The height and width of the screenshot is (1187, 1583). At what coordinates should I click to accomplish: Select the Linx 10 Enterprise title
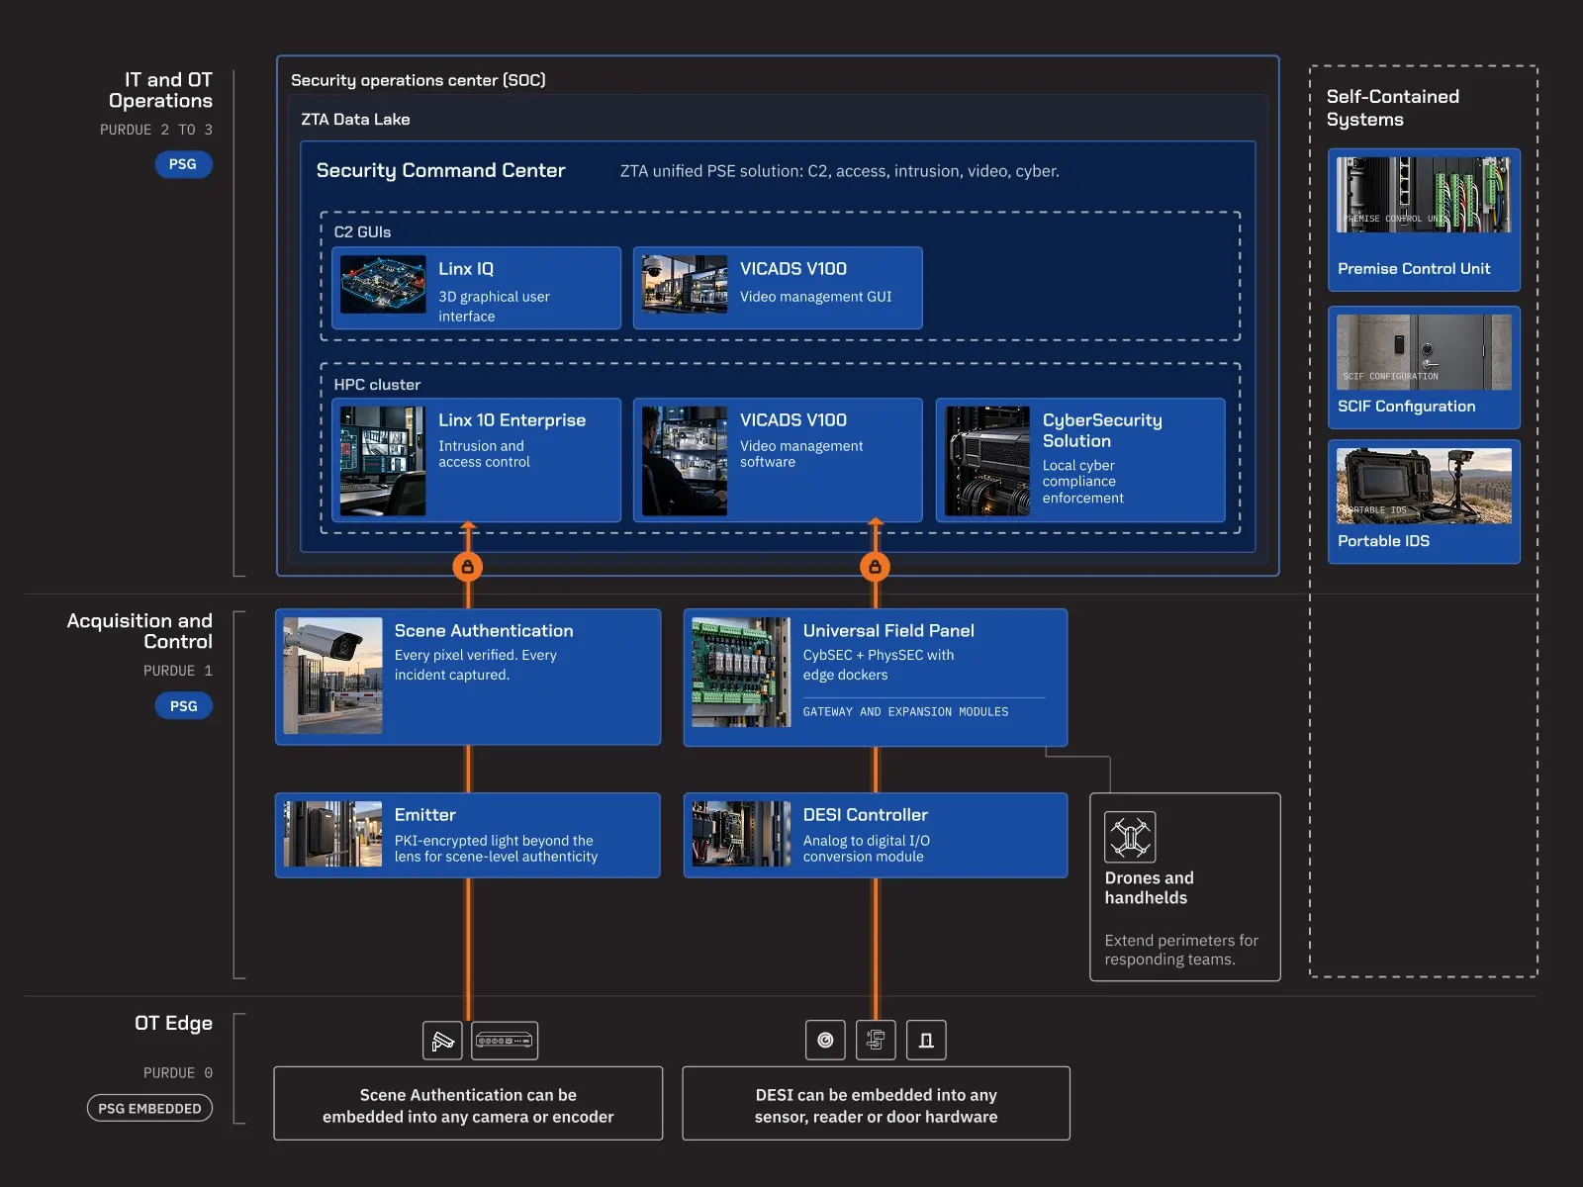pyautogui.click(x=512, y=420)
